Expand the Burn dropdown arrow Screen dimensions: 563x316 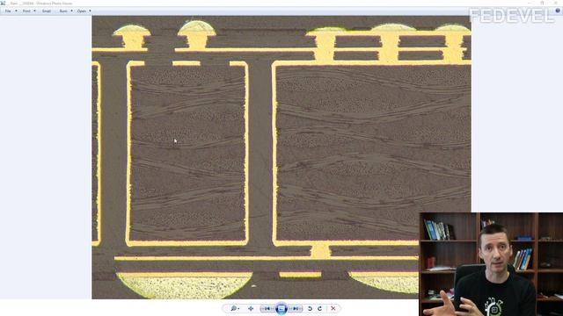pos(71,11)
